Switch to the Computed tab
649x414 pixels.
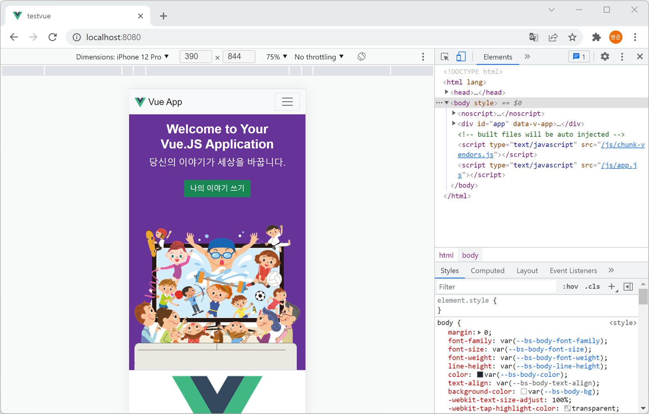tap(488, 271)
